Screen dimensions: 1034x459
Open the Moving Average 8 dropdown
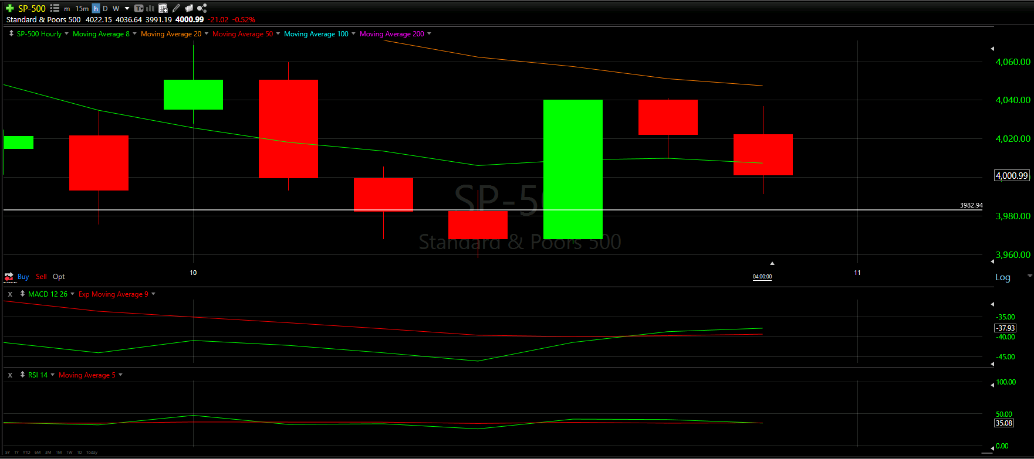click(x=134, y=33)
